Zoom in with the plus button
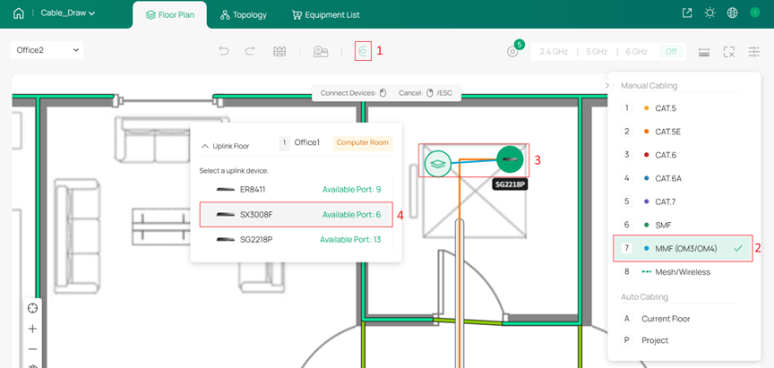The image size is (774, 368). [x=32, y=329]
